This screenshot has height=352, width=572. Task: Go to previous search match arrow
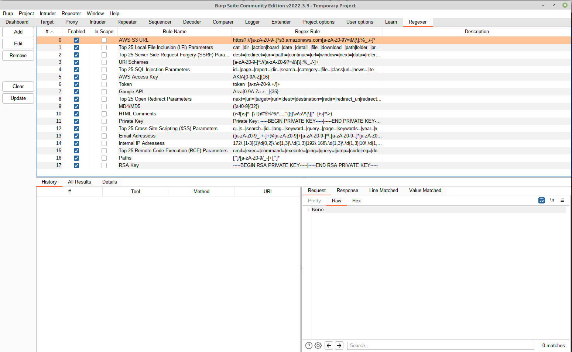coord(329,345)
